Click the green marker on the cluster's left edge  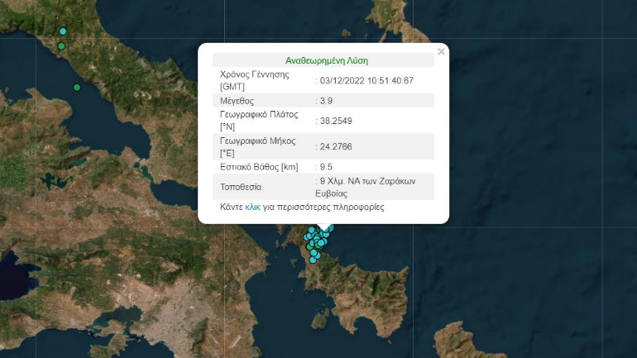tap(309, 246)
